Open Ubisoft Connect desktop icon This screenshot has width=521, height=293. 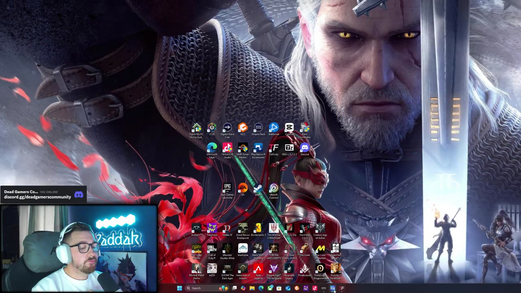[x=274, y=191]
